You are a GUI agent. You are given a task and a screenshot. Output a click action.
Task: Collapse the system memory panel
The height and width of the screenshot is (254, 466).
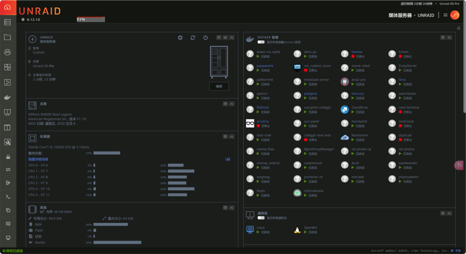[x=232, y=207]
